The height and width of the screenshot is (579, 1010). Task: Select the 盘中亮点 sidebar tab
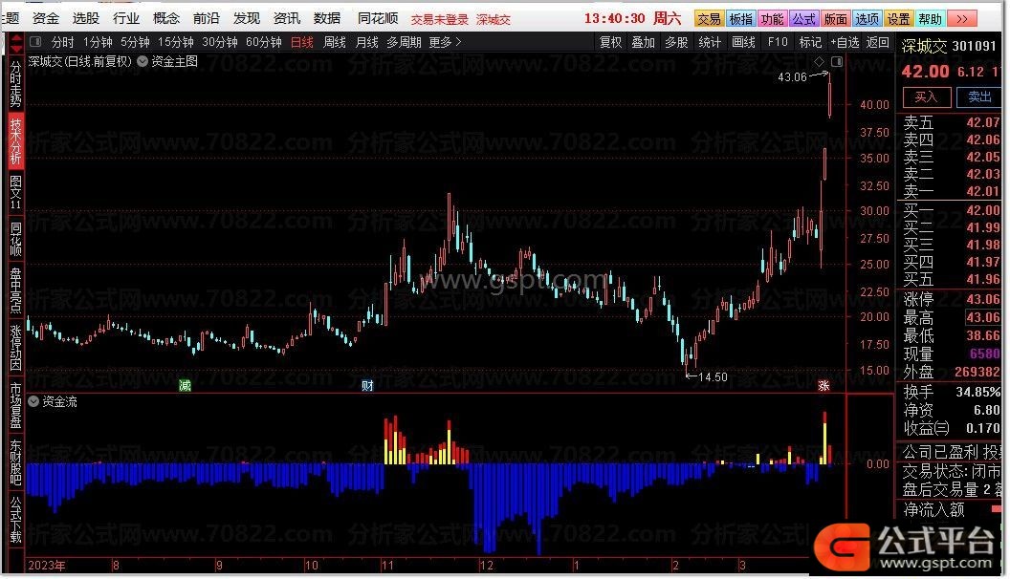pyautogui.click(x=15, y=290)
